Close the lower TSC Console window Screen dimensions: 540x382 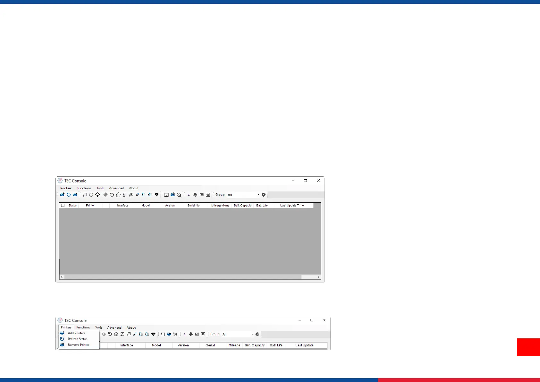324,320
